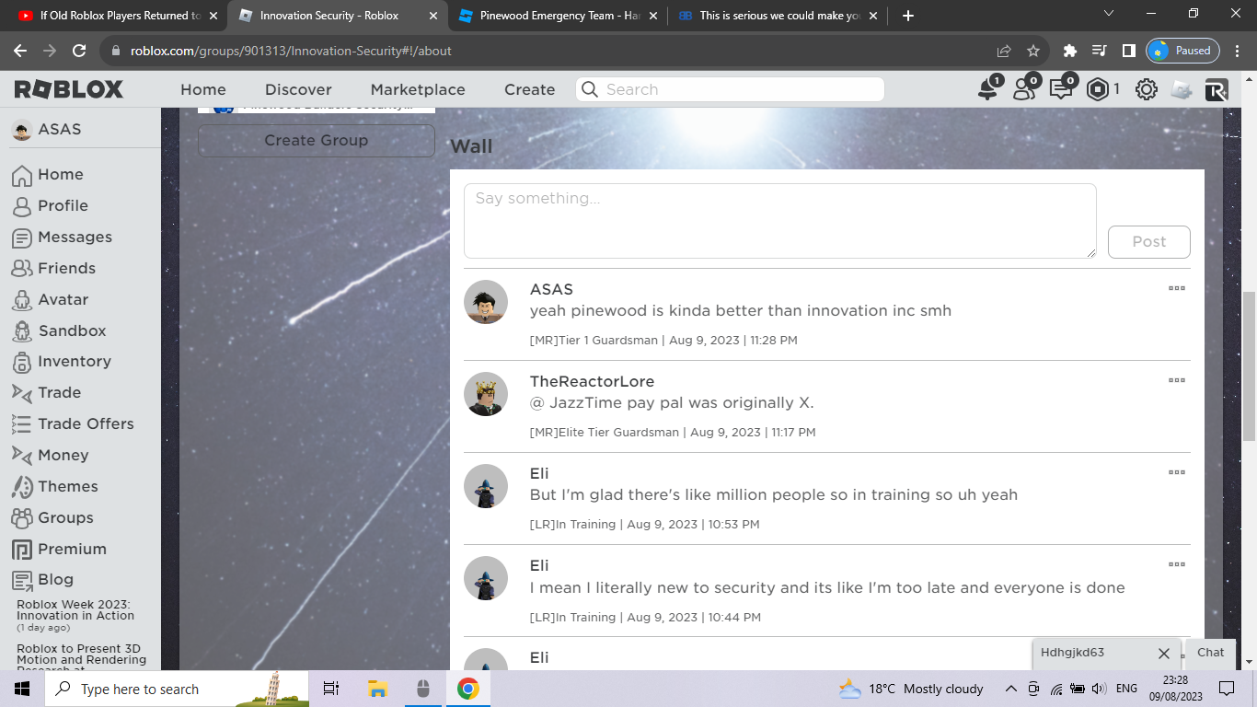Open 'Roblox Week 2023: Innovation in Action' blog link
Screen dimensions: 1257x707
(x=75, y=609)
